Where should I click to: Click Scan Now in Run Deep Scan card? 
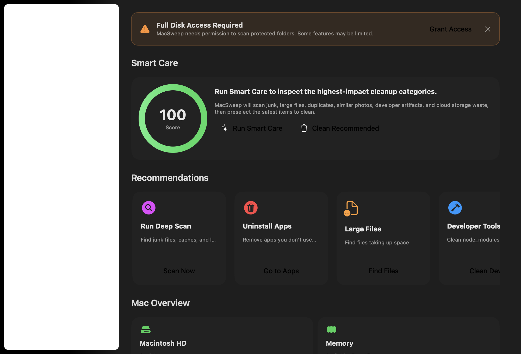[179, 271]
